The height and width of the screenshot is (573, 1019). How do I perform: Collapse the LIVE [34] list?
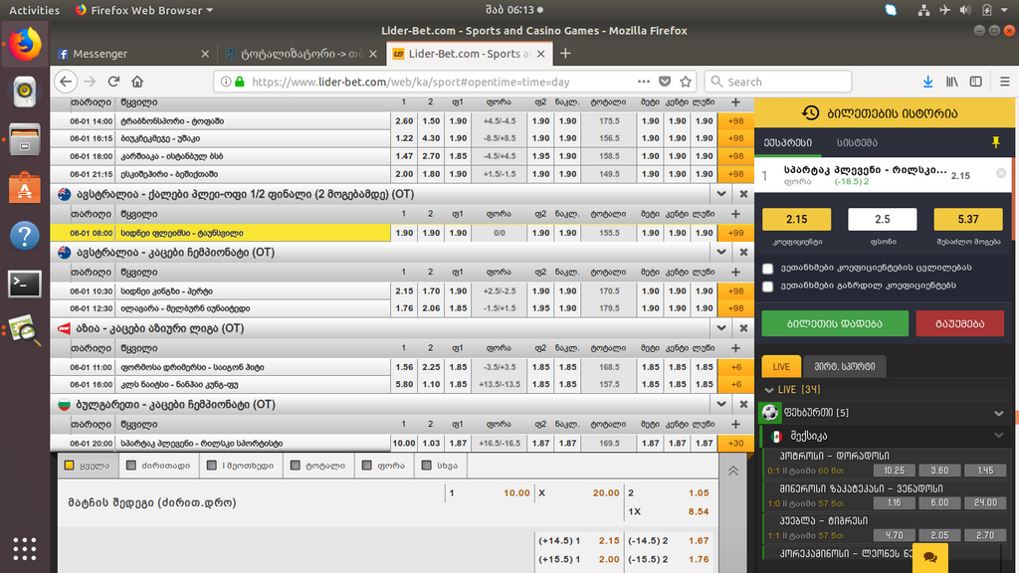coord(769,390)
